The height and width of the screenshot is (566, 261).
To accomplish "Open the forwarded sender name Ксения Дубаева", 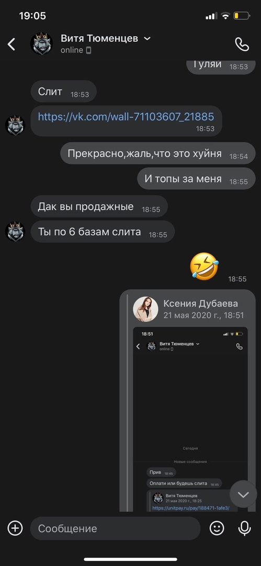I will (200, 303).
